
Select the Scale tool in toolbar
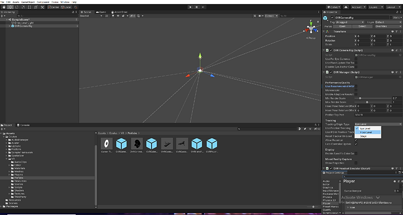pos(23,7)
